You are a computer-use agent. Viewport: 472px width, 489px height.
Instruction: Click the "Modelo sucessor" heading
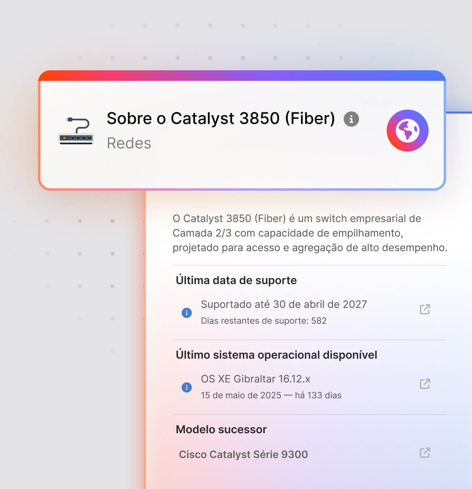click(x=221, y=429)
